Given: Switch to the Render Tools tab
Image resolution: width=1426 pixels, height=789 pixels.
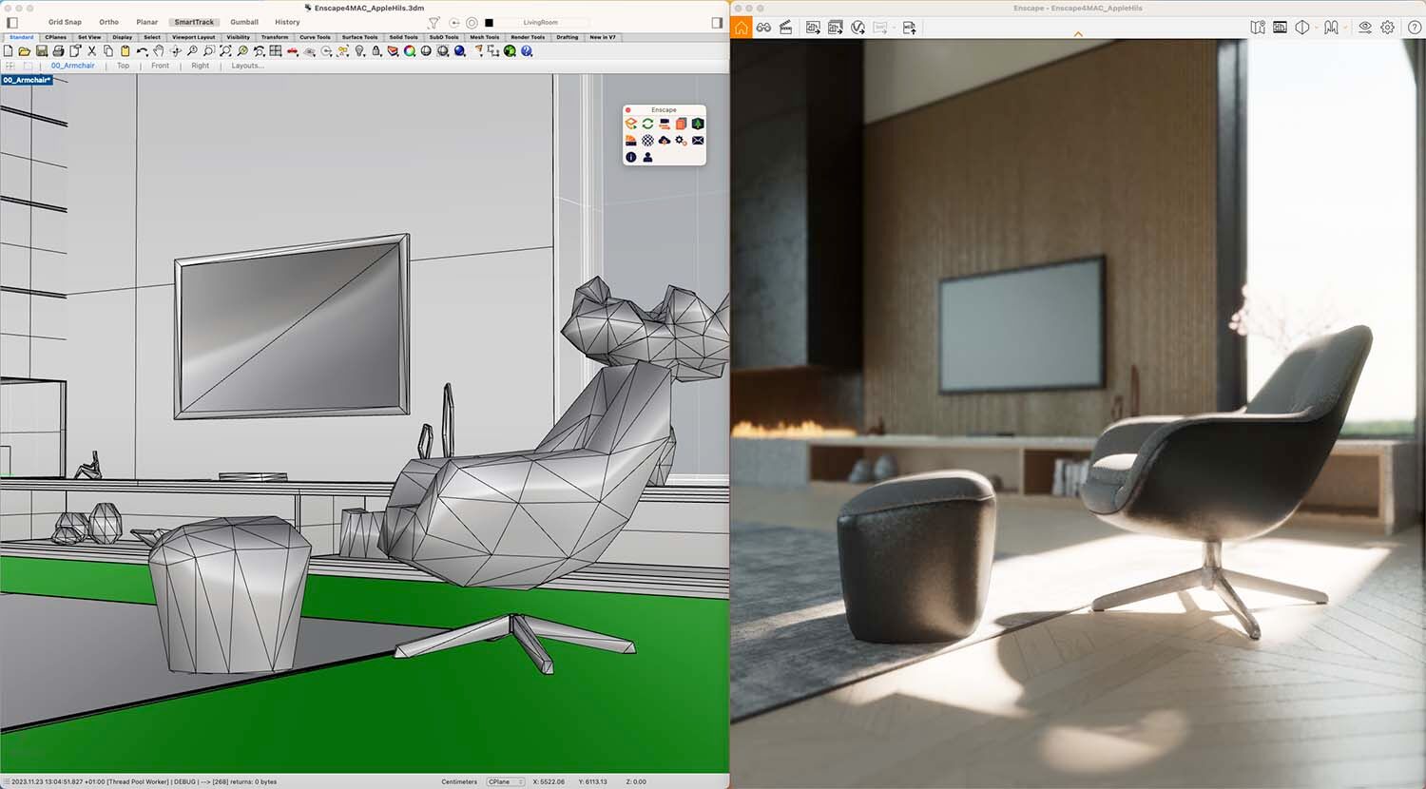Looking at the screenshot, I should coord(528,37).
